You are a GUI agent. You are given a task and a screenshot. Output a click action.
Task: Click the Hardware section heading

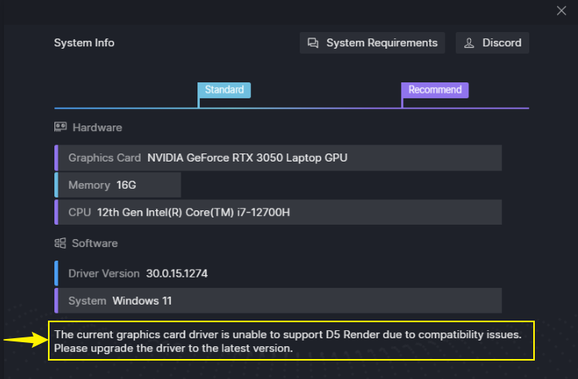point(98,128)
